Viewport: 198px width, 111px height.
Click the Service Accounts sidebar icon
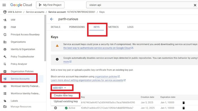(5, 79)
